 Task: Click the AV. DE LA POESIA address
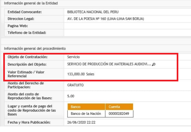click(x=106, y=19)
